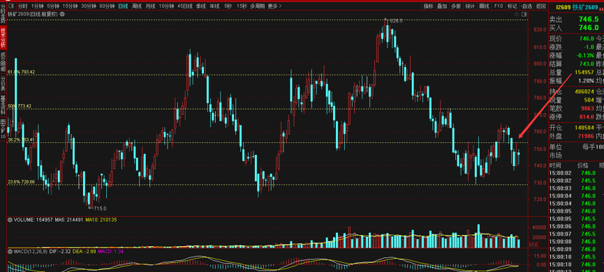Switch to 分时 period
The image size is (604, 272).
[23, 6]
